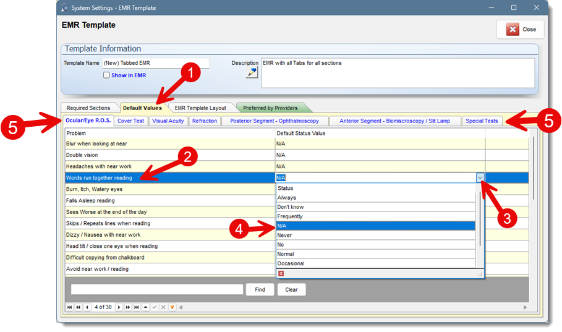The width and height of the screenshot is (562, 332).
Task: Select 'Dizzy / Nausea with near work' row
Action: [170, 235]
